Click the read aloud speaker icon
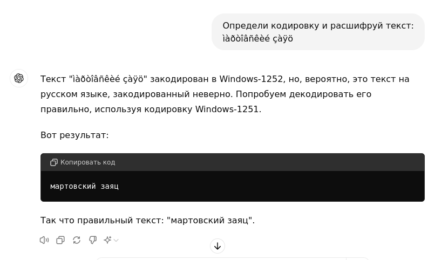 [x=44, y=240]
